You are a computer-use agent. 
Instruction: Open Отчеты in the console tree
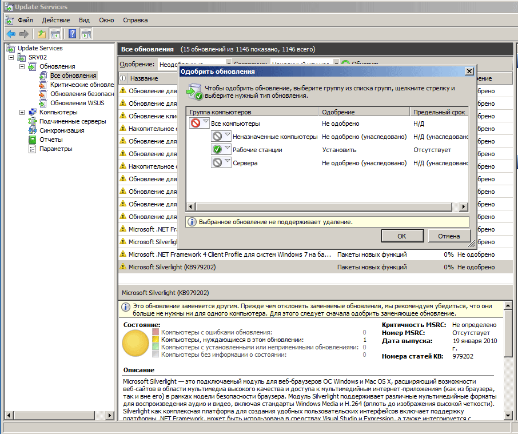coord(51,140)
